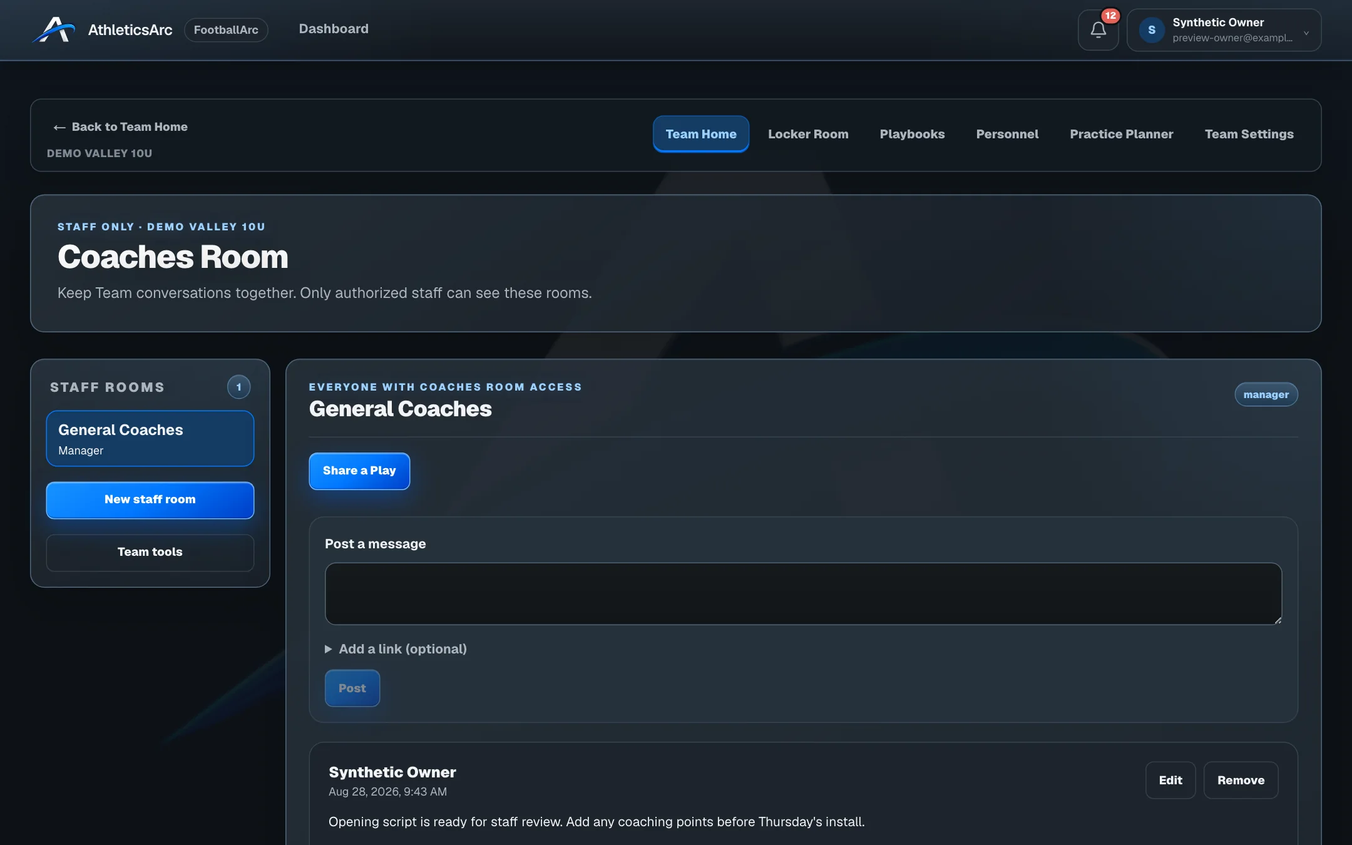Screen dimensions: 1352x845
Task: Click the STAFF ROOMS header label
Action: tap(107, 387)
